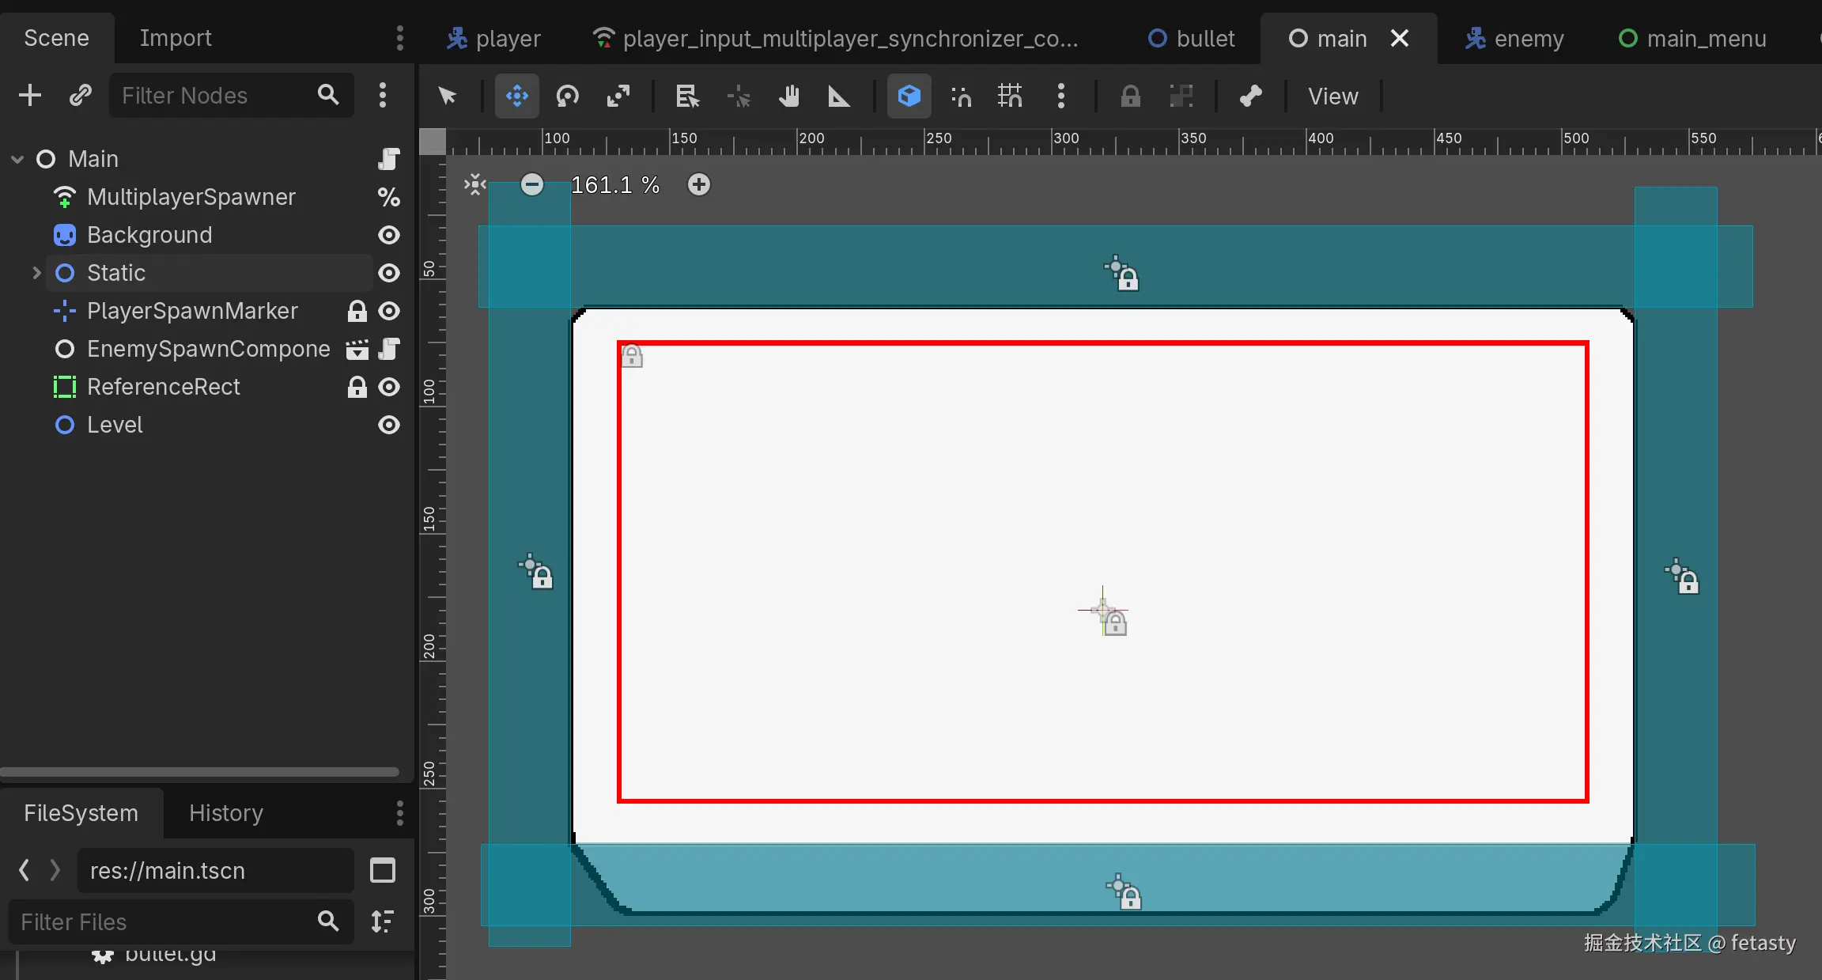The height and width of the screenshot is (980, 1822).
Task: Expand the Static node children
Action: [x=36, y=273]
